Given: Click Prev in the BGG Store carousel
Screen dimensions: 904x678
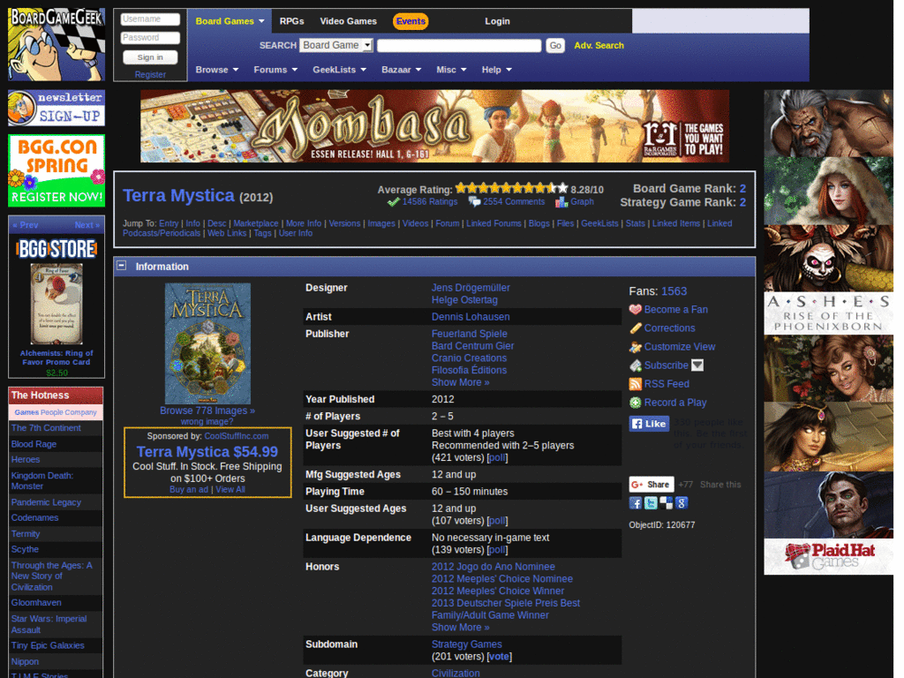Looking at the screenshot, I should click(25, 225).
